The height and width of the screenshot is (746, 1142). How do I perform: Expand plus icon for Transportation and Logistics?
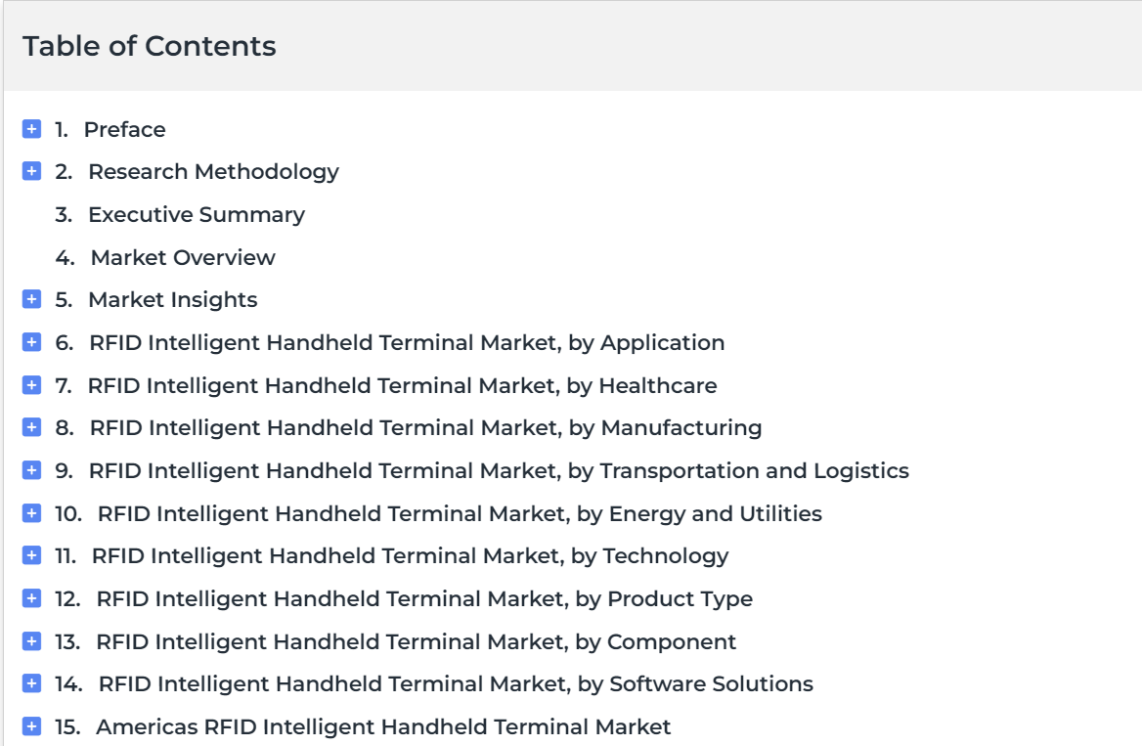31,470
